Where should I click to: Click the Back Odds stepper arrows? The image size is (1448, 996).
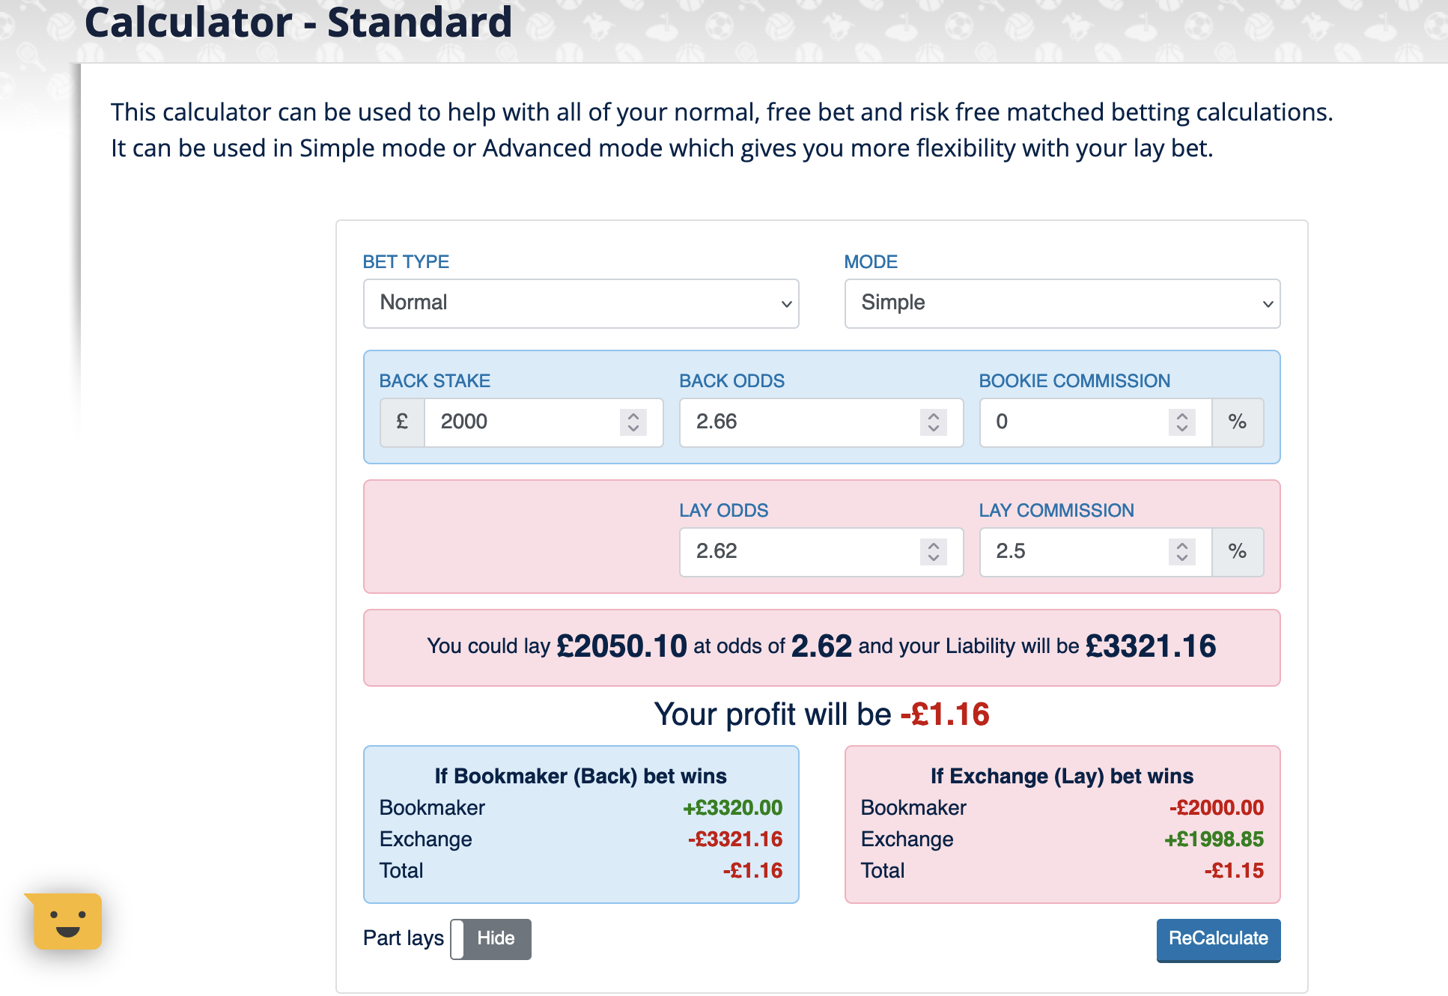pos(933,422)
